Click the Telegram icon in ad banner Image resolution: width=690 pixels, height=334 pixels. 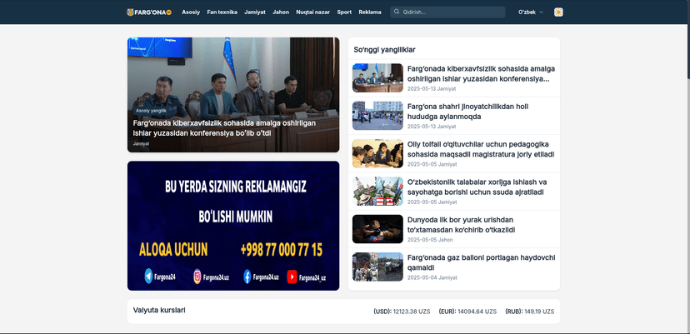149,277
